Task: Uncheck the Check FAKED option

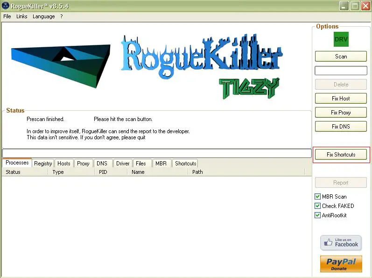Action: 317,206
